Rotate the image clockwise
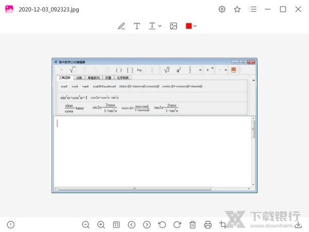 coord(177,225)
